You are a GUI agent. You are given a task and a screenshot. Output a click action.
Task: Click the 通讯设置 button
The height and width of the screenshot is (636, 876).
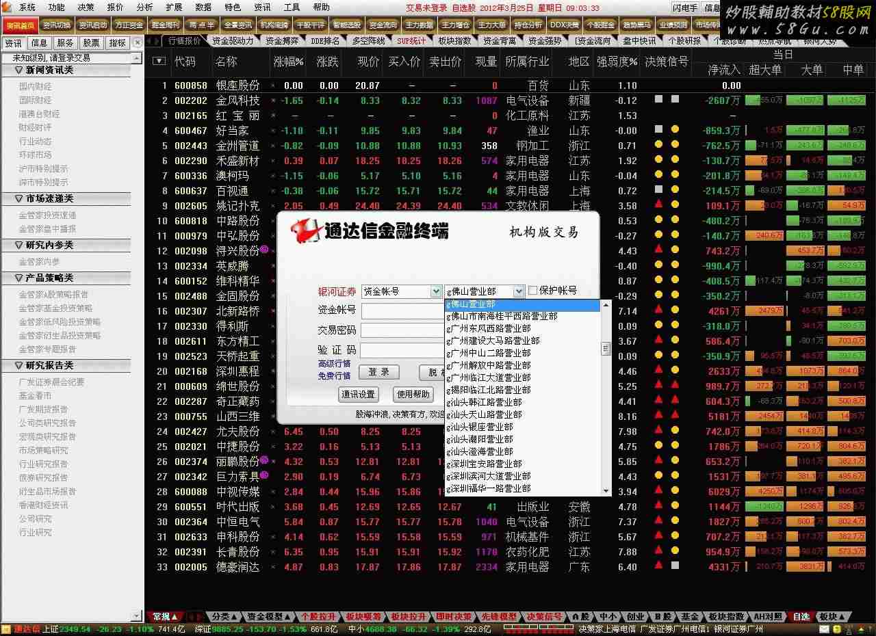tap(359, 395)
